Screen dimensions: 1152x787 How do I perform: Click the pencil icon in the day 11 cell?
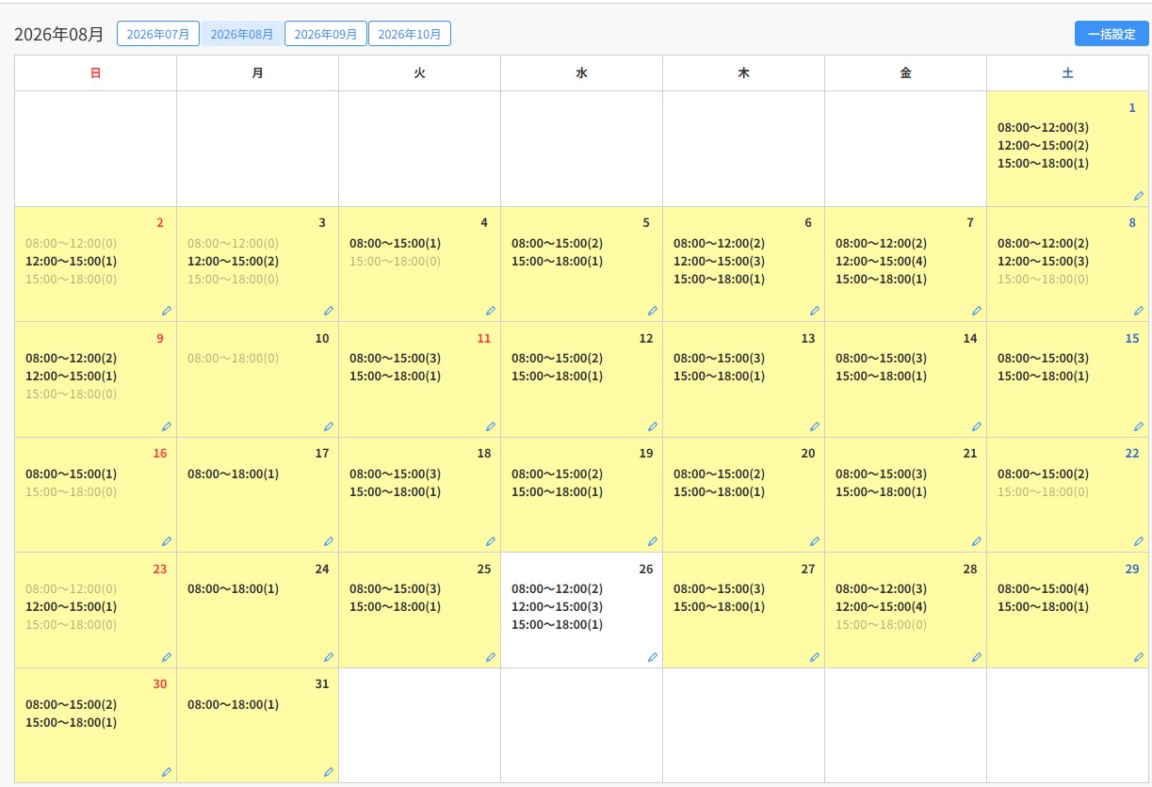(x=490, y=426)
